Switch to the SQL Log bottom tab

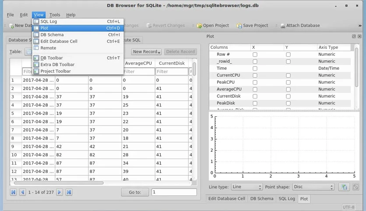[287, 199]
